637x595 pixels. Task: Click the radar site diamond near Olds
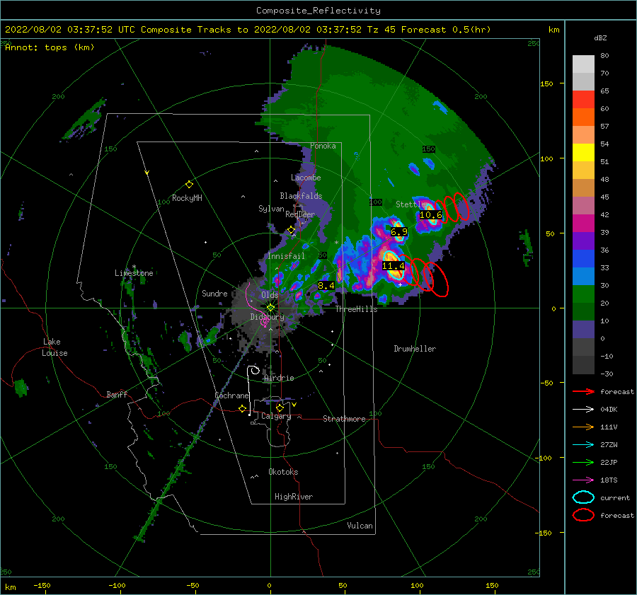(270, 308)
